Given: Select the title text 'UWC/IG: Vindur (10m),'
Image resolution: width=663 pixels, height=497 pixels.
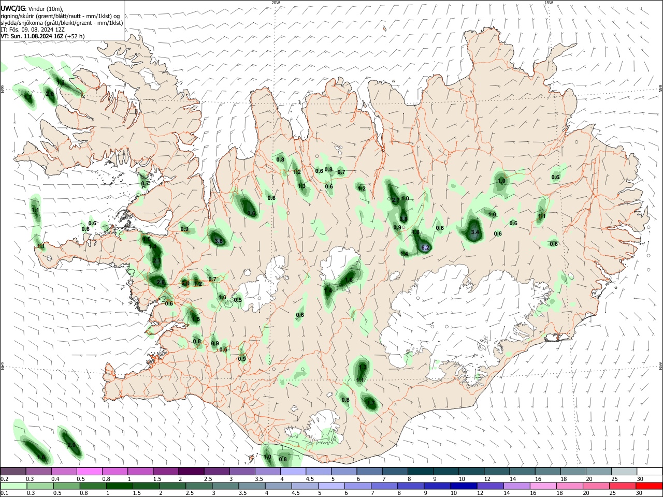Looking at the screenshot, I should [x=32, y=9].
